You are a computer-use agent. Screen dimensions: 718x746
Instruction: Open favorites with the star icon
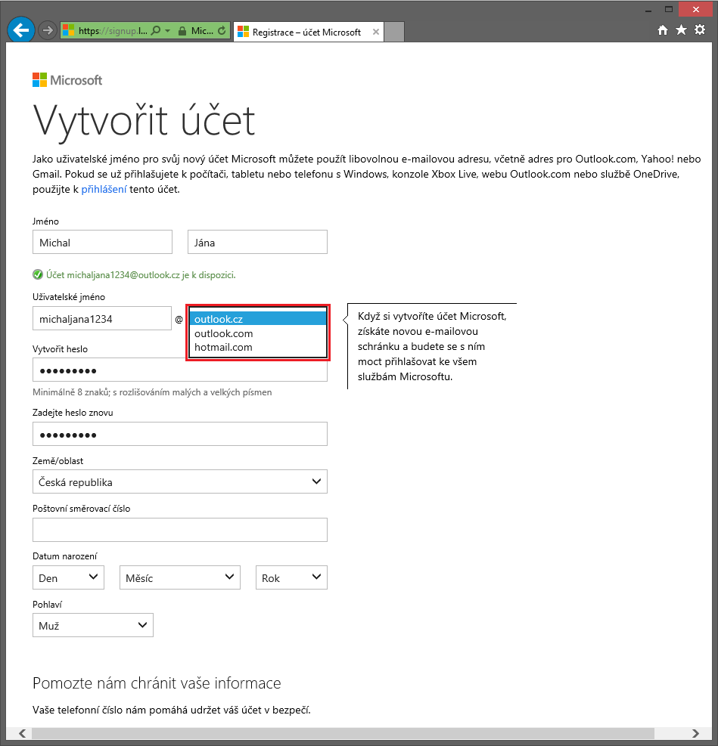pos(681,31)
